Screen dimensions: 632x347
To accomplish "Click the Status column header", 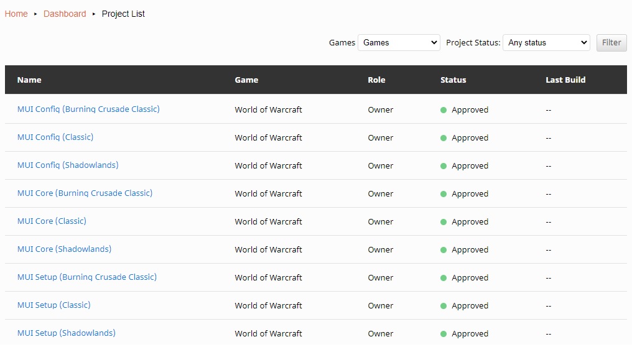I will [x=453, y=80].
